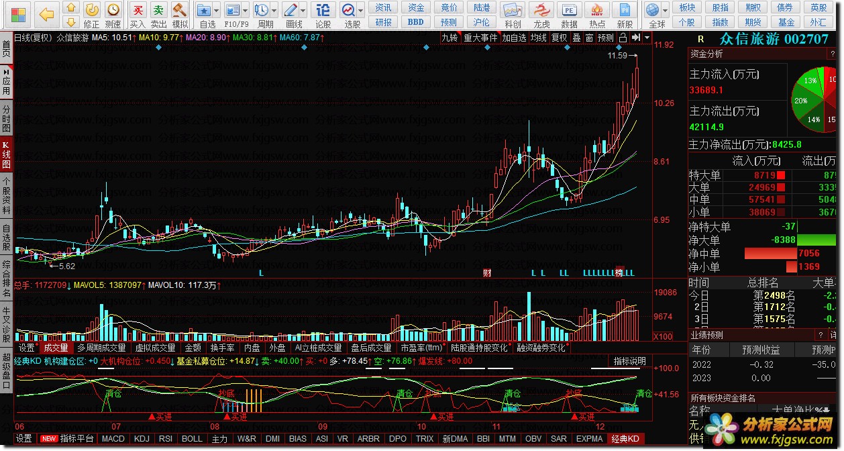This screenshot has width=844, height=451.
Task: Select the BOLL indicator tab
Action: tap(193, 439)
